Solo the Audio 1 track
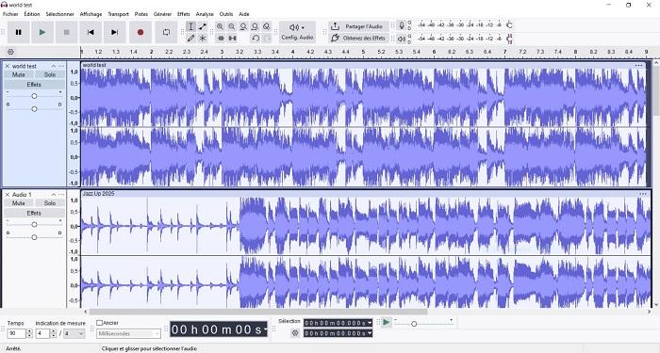The height and width of the screenshot is (353, 660). [x=50, y=203]
